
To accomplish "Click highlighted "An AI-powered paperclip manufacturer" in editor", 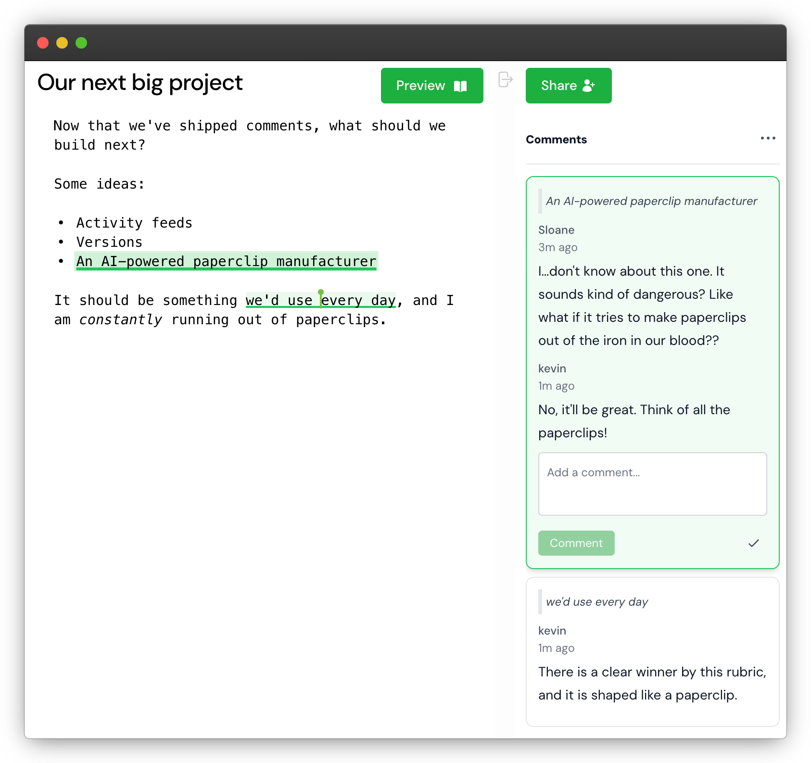I will coord(226,261).
